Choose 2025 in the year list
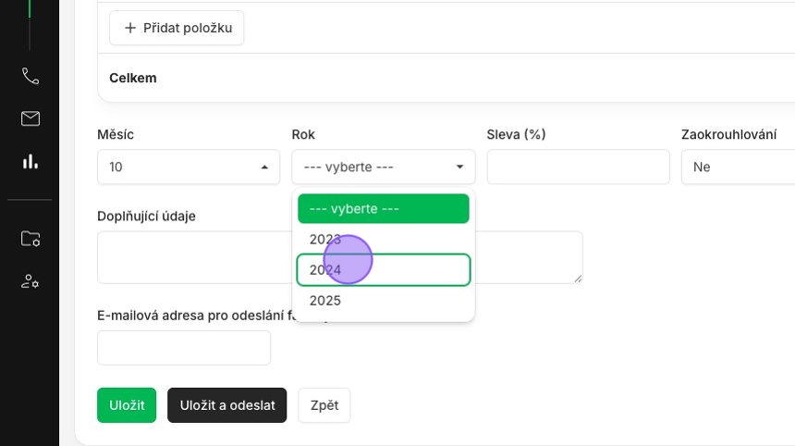The height and width of the screenshot is (446, 795). [384, 301]
